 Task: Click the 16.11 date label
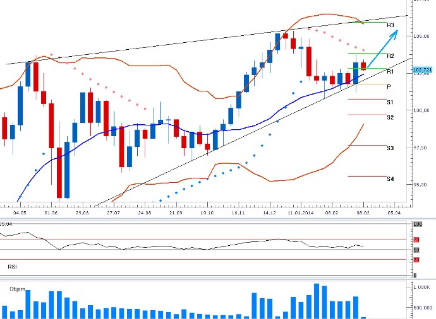pyautogui.click(x=238, y=213)
